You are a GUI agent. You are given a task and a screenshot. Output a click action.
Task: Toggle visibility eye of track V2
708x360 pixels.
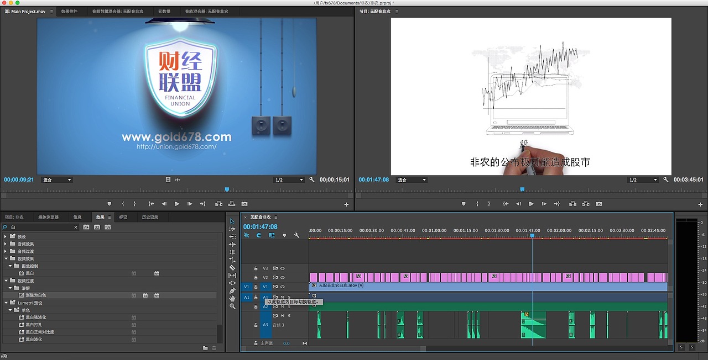[x=282, y=277]
